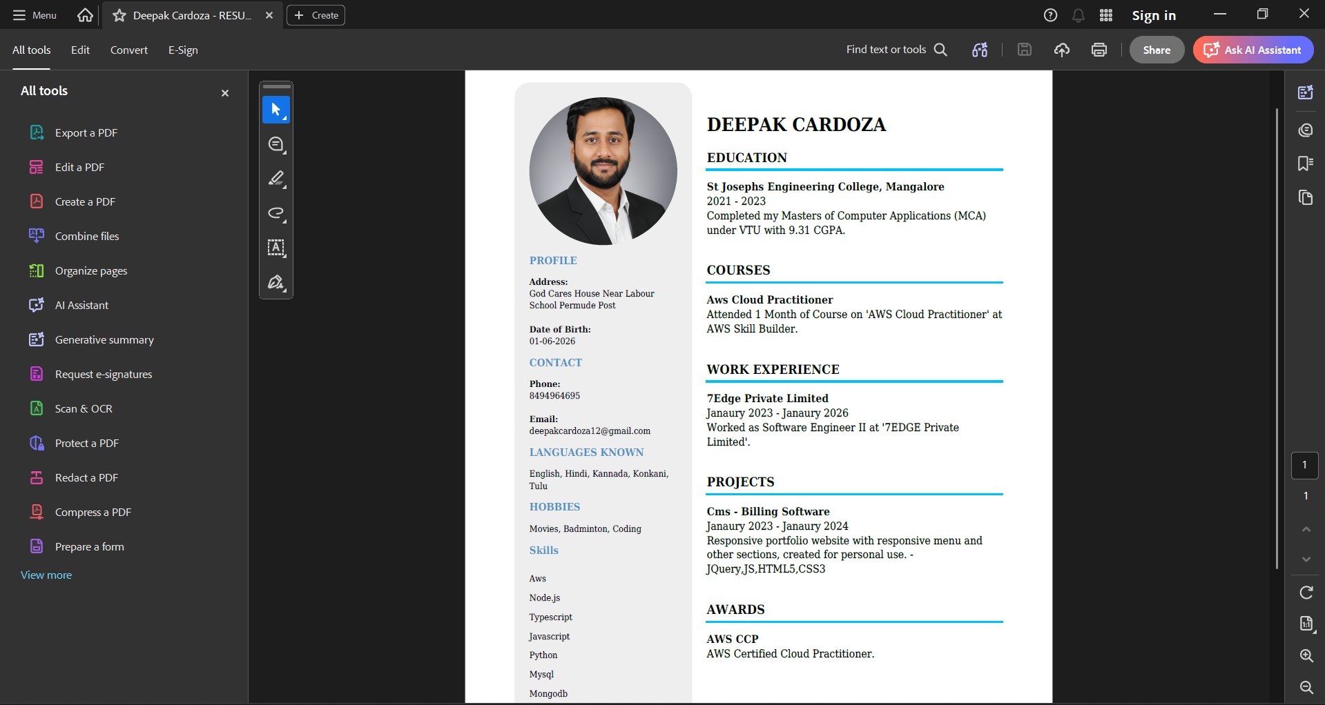The height and width of the screenshot is (705, 1325).
Task: Choose the Draw freehand loop tool
Action: pyautogui.click(x=276, y=213)
